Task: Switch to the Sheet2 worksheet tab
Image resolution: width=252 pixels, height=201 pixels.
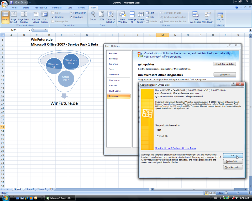Action: [30, 189]
